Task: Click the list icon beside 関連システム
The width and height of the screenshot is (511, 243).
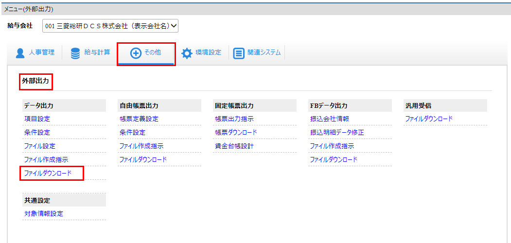Action: [239, 53]
